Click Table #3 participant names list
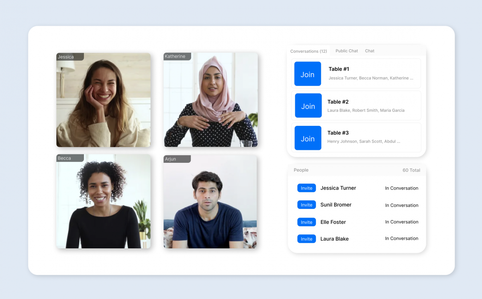This screenshot has width=482, height=299. [x=364, y=141]
